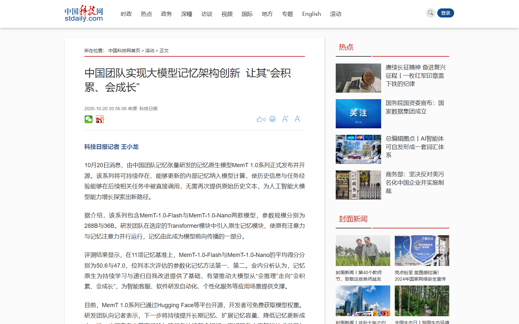Open the 商务部 building thumbnail

(358, 185)
